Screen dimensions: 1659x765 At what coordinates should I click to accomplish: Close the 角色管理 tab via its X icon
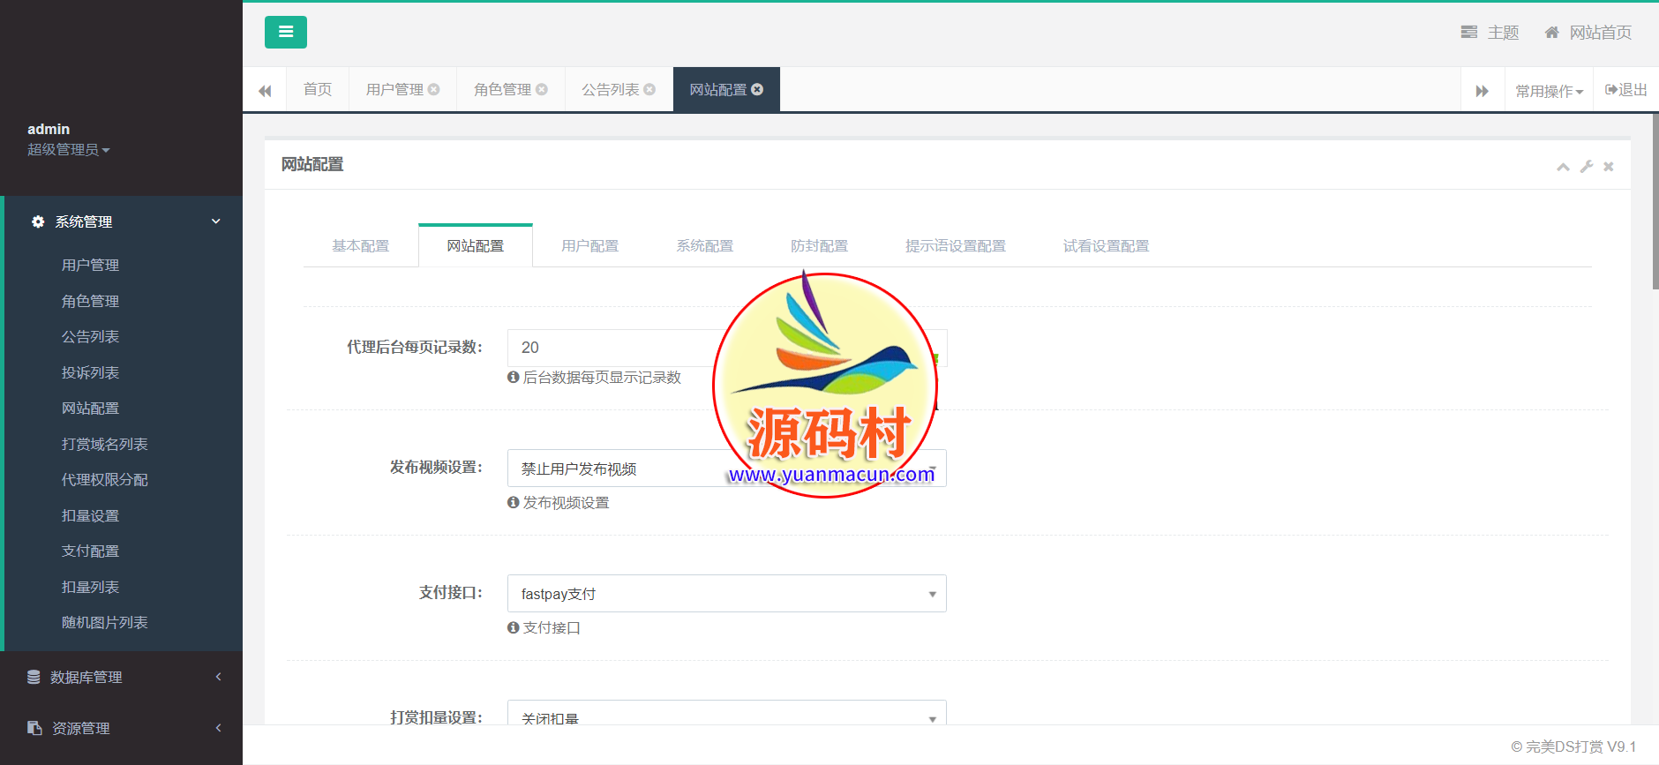542,89
